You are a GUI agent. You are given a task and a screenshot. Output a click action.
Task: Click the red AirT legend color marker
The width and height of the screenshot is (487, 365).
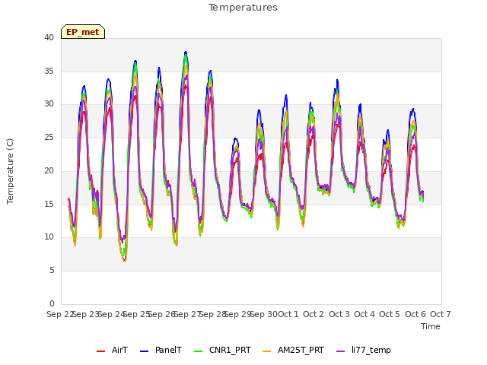pyautogui.click(x=101, y=351)
